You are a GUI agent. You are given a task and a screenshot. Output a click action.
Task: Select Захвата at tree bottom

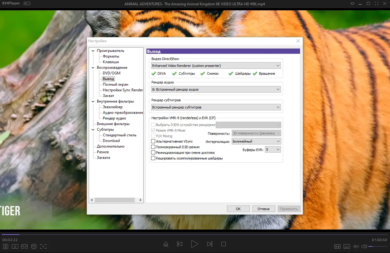(103, 158)
